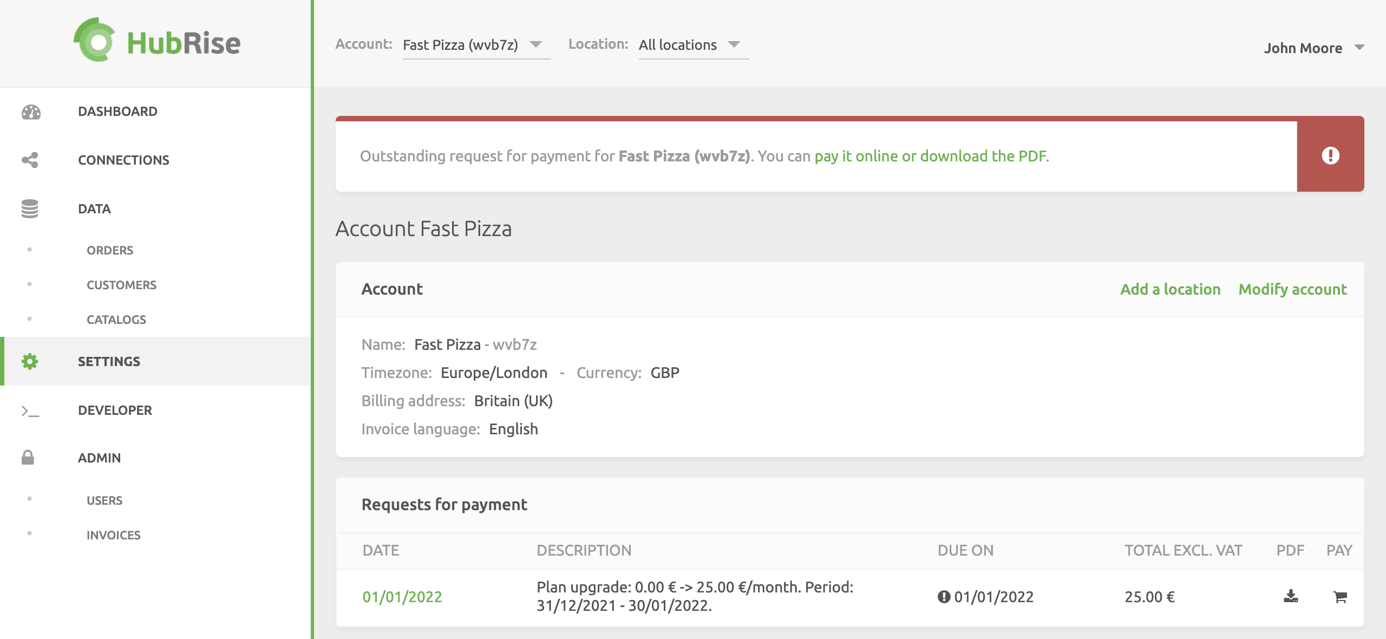Click Add a location
Screen dimensions: 1386x639
1171,290
